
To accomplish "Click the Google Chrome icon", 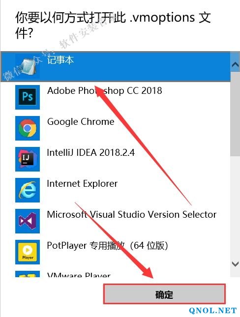I will pyautogui.click(x=28, y=128).
